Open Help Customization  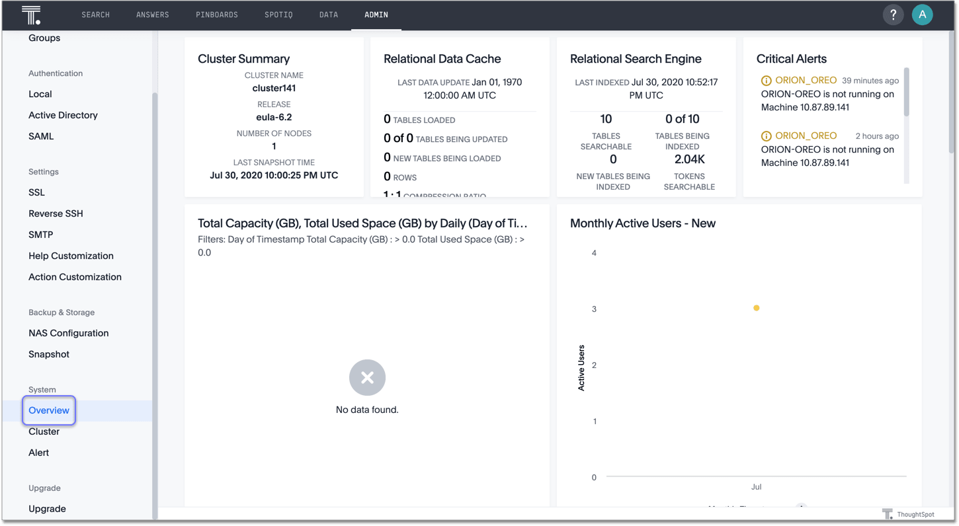tap(71, 256)
